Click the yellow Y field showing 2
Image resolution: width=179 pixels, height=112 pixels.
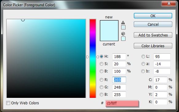coord(160,95)
